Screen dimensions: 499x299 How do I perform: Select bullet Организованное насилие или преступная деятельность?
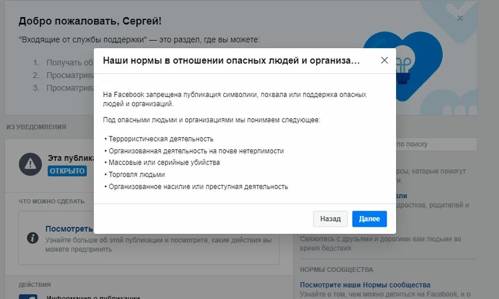(198, 187)
